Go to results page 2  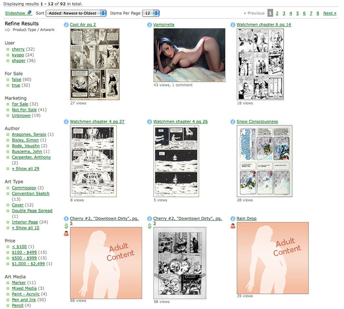(x=277, y=13)
